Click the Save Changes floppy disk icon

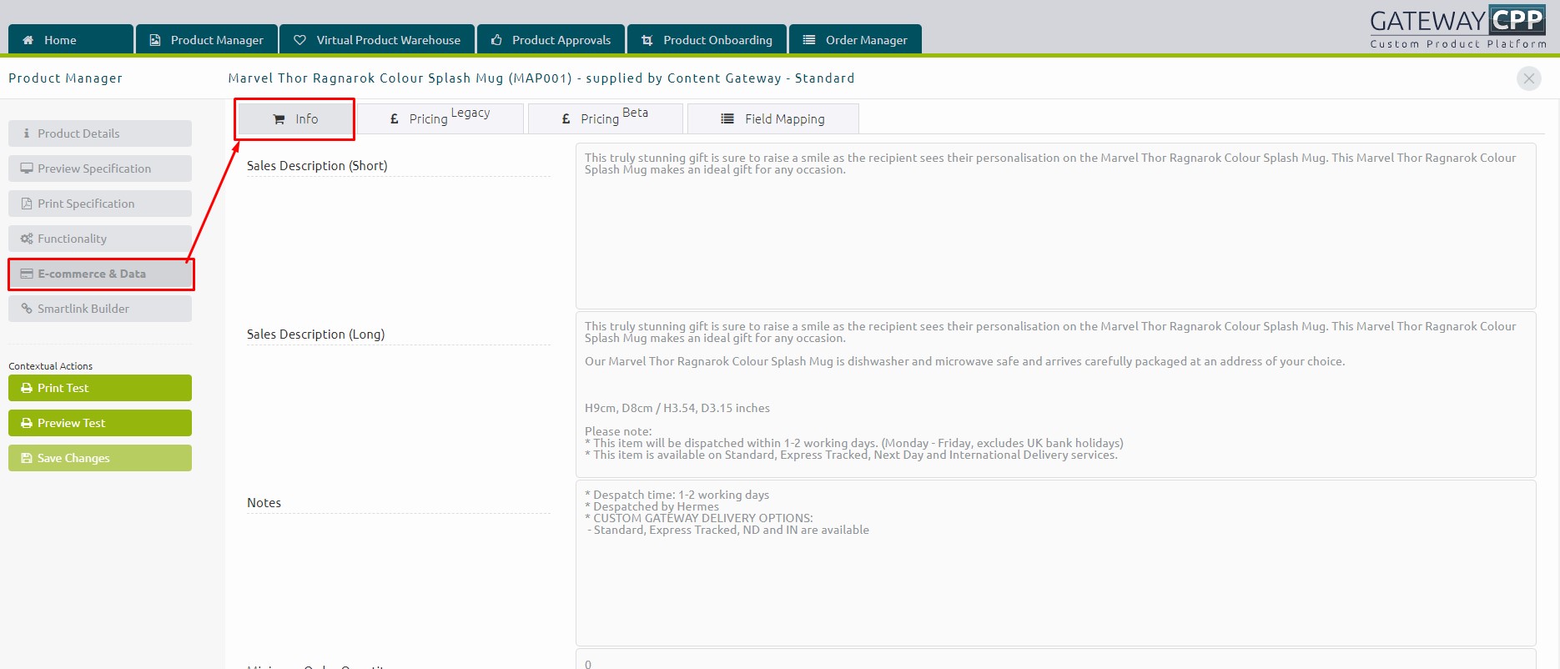tap(27, 458)
